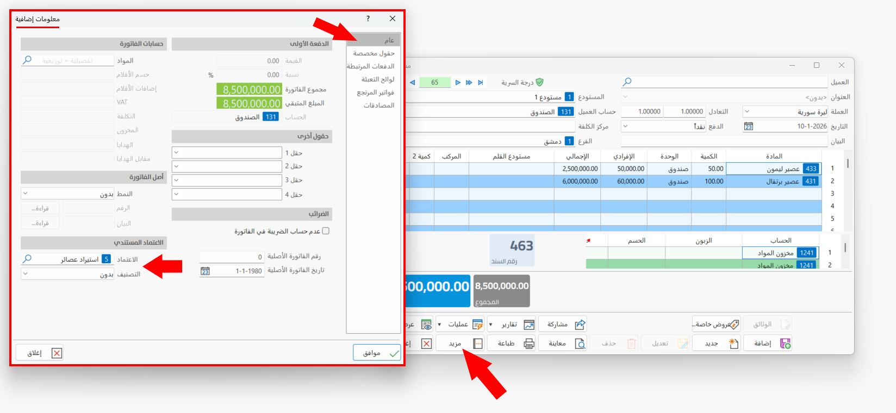896x413 pixels.
Task: Select المصادقات in side list
Action: click(374, 105)
